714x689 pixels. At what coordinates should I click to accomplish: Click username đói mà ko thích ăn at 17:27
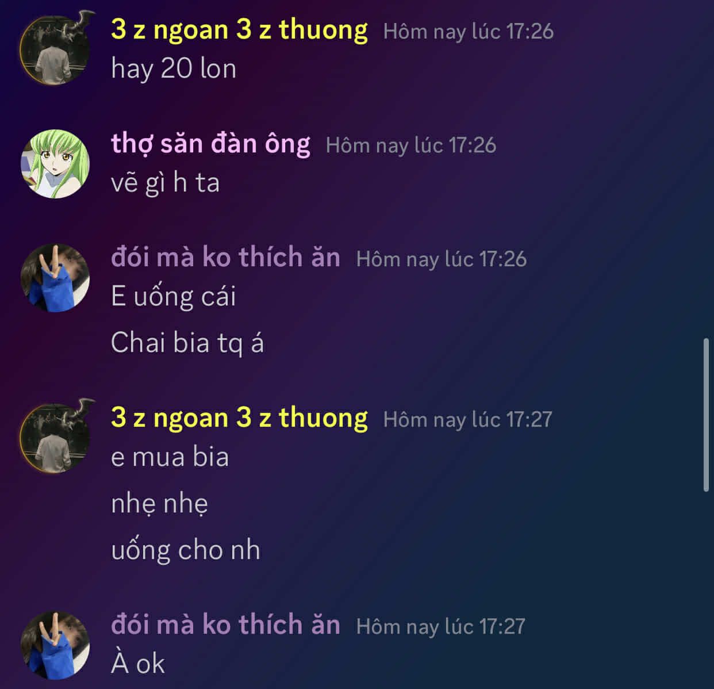(225, 625)
